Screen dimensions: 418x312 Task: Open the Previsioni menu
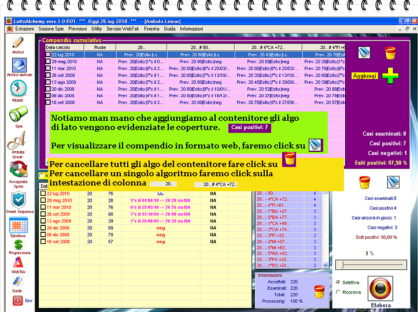pos(77,29)
